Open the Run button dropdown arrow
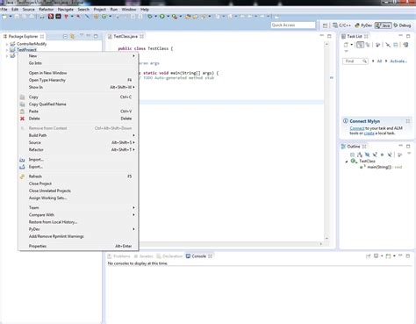 [168, 17]
